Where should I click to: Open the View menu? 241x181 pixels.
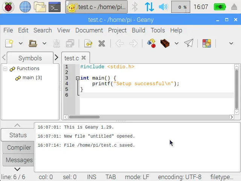coord(64,30)
